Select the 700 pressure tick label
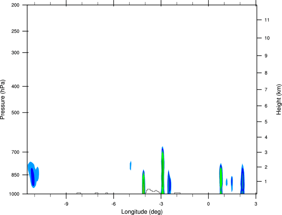 (x=15, y=152)
